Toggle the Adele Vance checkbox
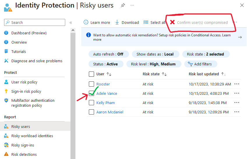This screenshot has height=159, width=249. (x=91, y=93)
